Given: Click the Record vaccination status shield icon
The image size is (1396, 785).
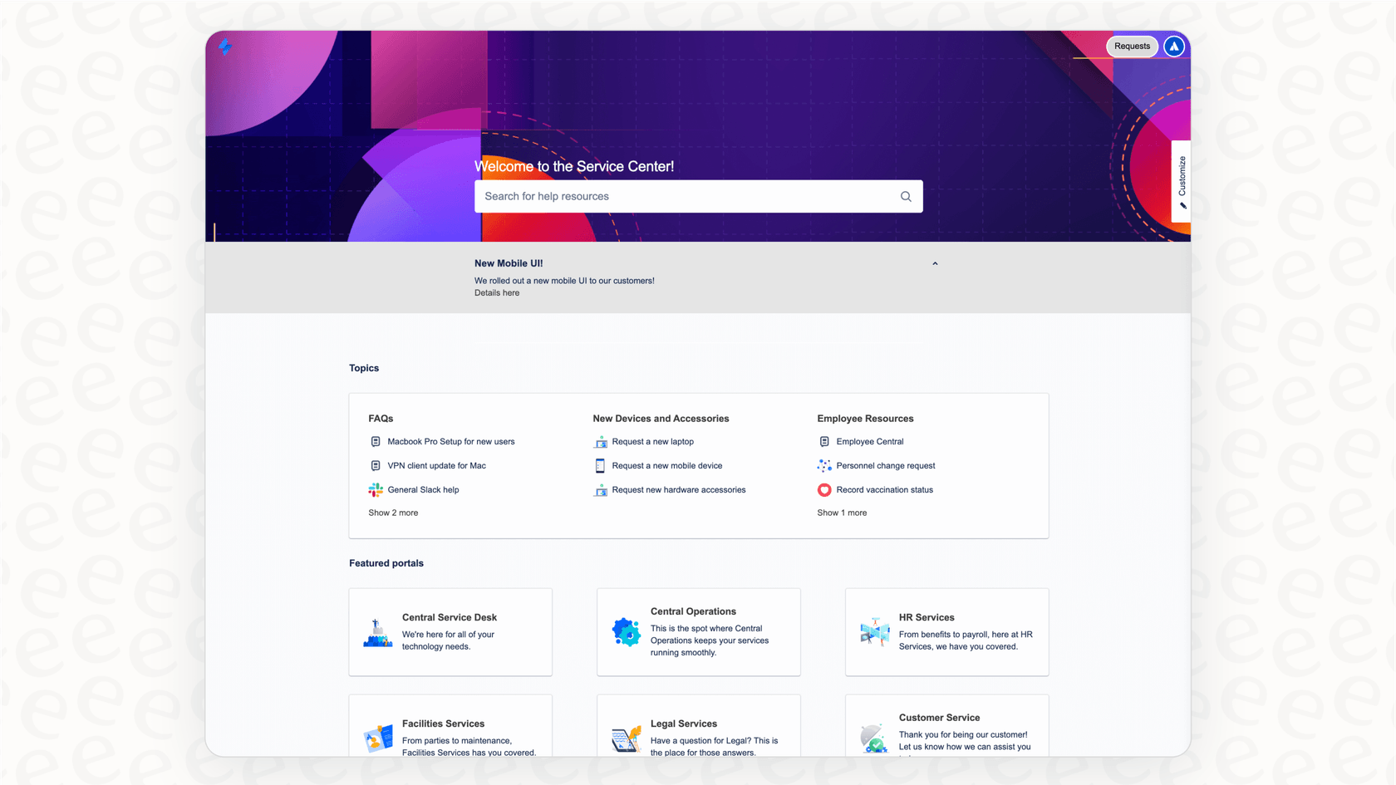Looking at the screenshot, I should click(823, 489).
